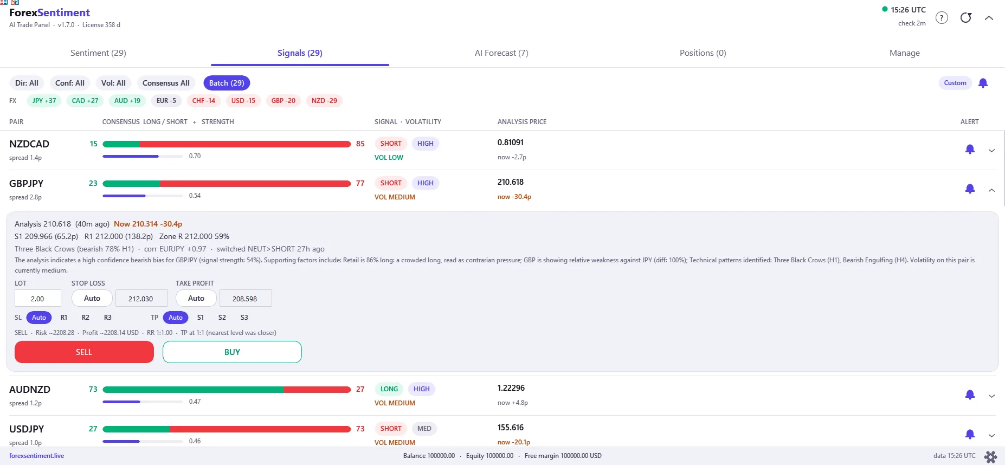Click the BUY button
This screenshot has height=465, width=1005.
[x=232, y=352]
